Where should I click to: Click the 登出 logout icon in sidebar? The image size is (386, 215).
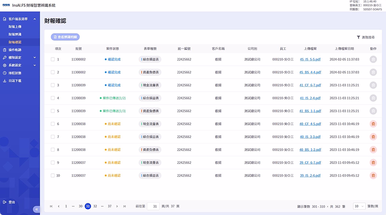pos(5,202)
